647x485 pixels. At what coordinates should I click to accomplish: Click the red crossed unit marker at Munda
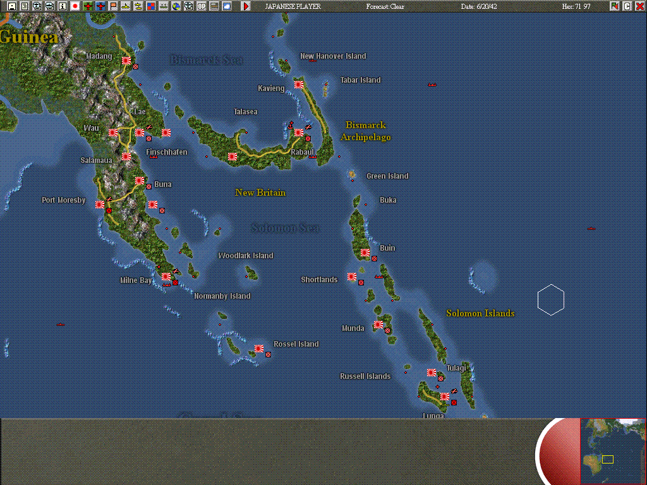[387, 330]
